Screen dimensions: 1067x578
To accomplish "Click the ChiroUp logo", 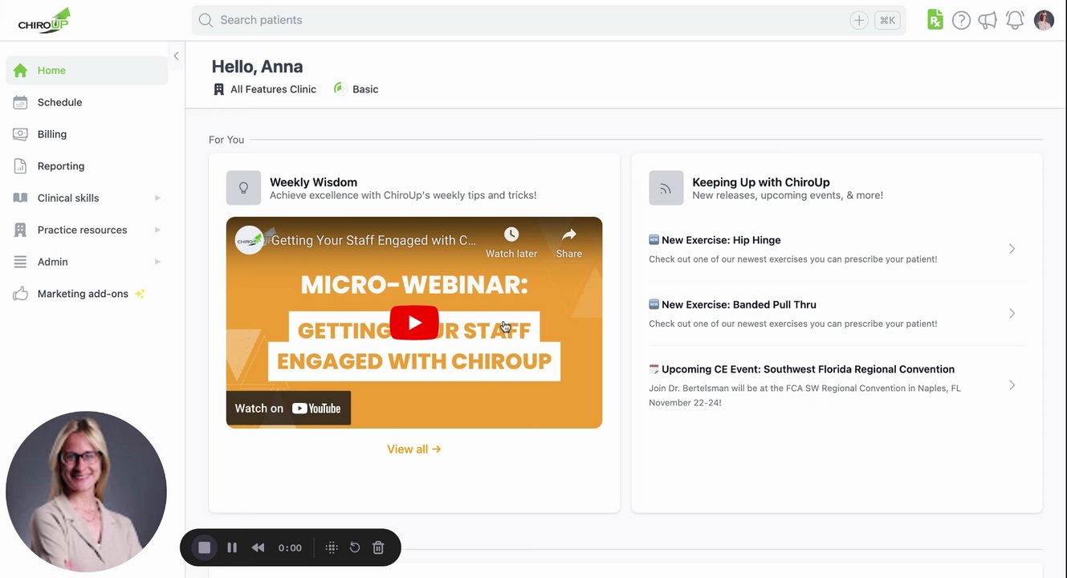I will point(44,20).
